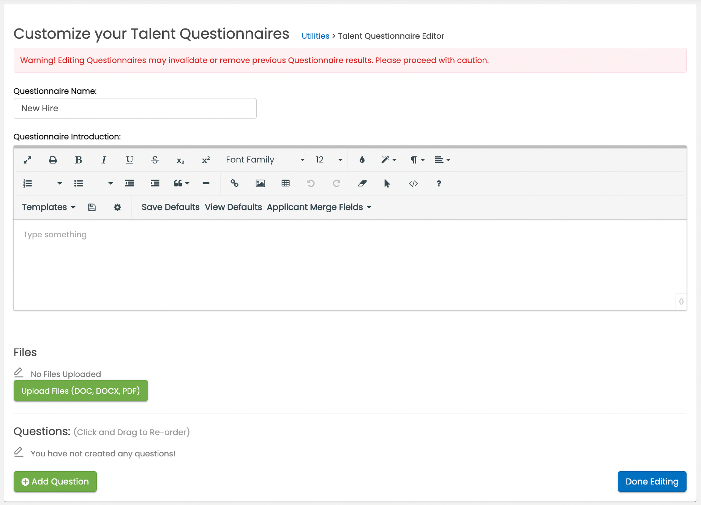Click the Questionnaire Name input field

point(135,109)
